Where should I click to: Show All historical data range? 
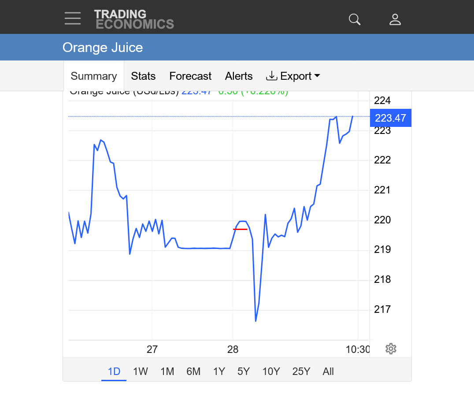pyautogui.click(x=328, y=371)
